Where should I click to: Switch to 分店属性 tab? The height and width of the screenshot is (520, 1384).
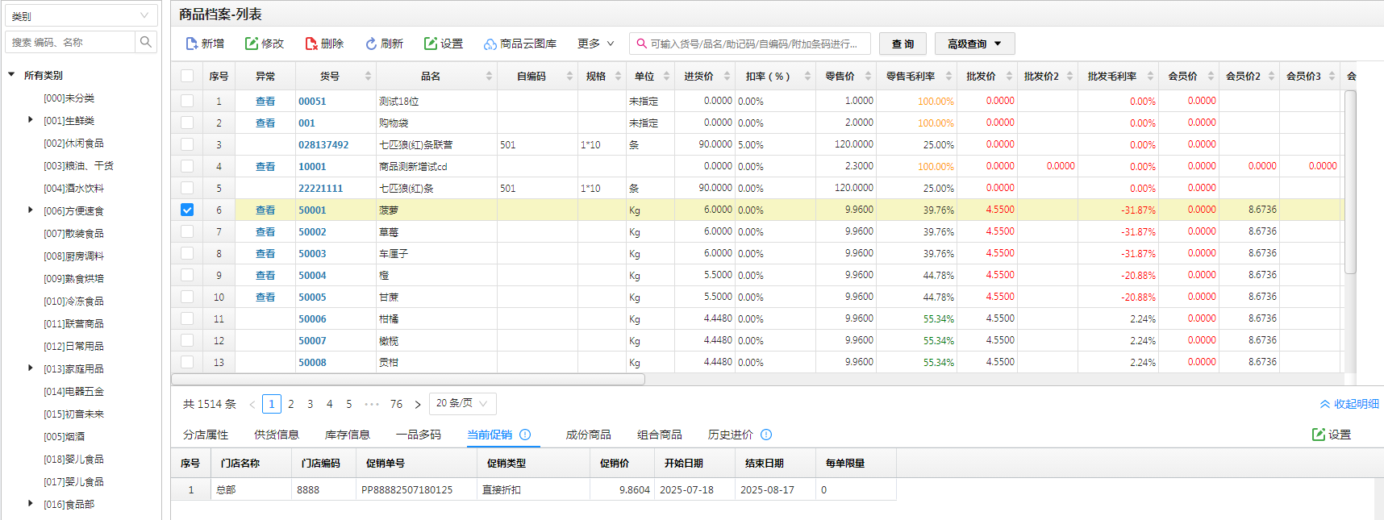206,435
